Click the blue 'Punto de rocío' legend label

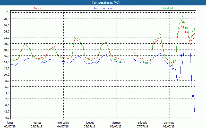[102, 8]
